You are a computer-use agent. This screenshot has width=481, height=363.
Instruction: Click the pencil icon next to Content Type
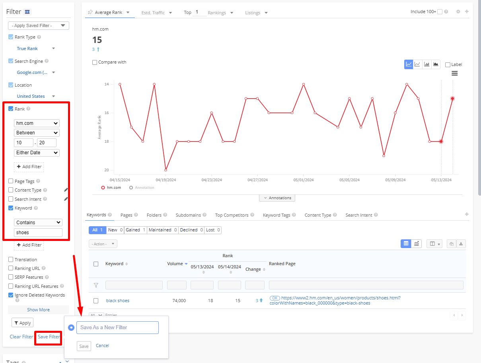(x=66, y=190)
